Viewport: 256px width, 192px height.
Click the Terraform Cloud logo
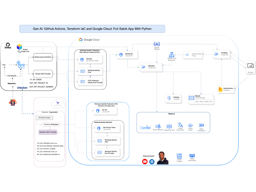[x=58, y=103]
